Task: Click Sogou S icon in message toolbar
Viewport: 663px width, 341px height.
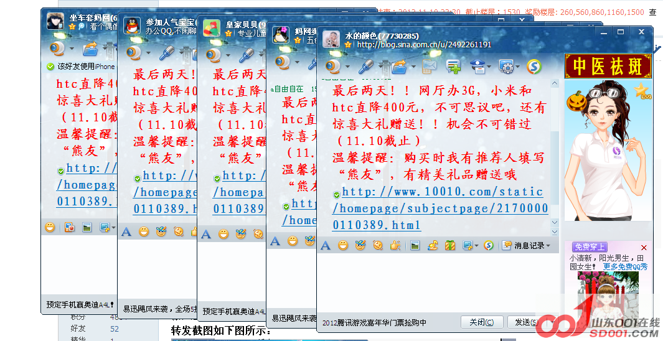Action: pyautogui.click(x=488, y=246)
